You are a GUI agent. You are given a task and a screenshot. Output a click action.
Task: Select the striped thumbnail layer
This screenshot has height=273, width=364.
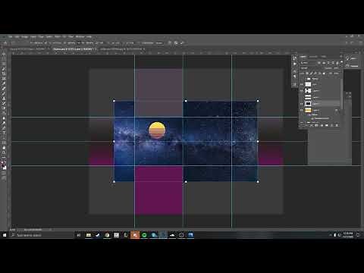(x=308, y=97)
